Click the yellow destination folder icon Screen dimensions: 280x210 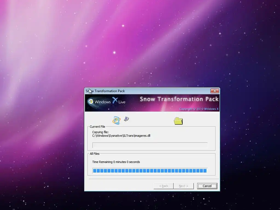pos(178,121)
